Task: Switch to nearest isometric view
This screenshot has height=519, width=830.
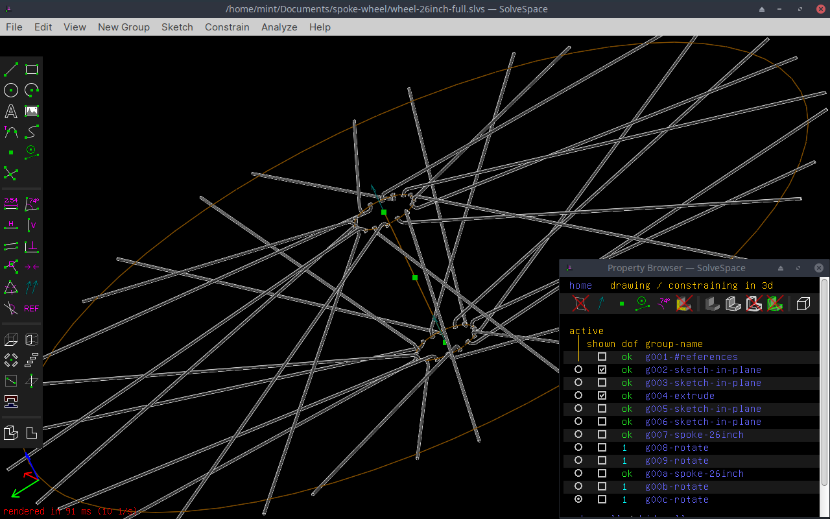Action: [x=11, y=433]
